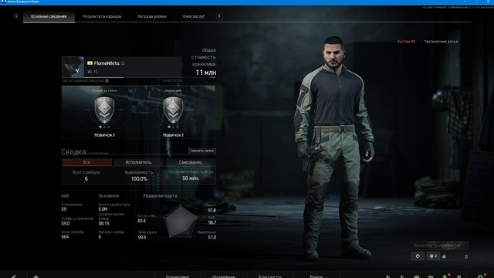Click the Arena Breakout title bar icon

tap(4, 2)
